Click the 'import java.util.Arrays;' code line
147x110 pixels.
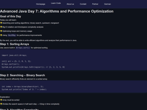click(x=14, y=55)
